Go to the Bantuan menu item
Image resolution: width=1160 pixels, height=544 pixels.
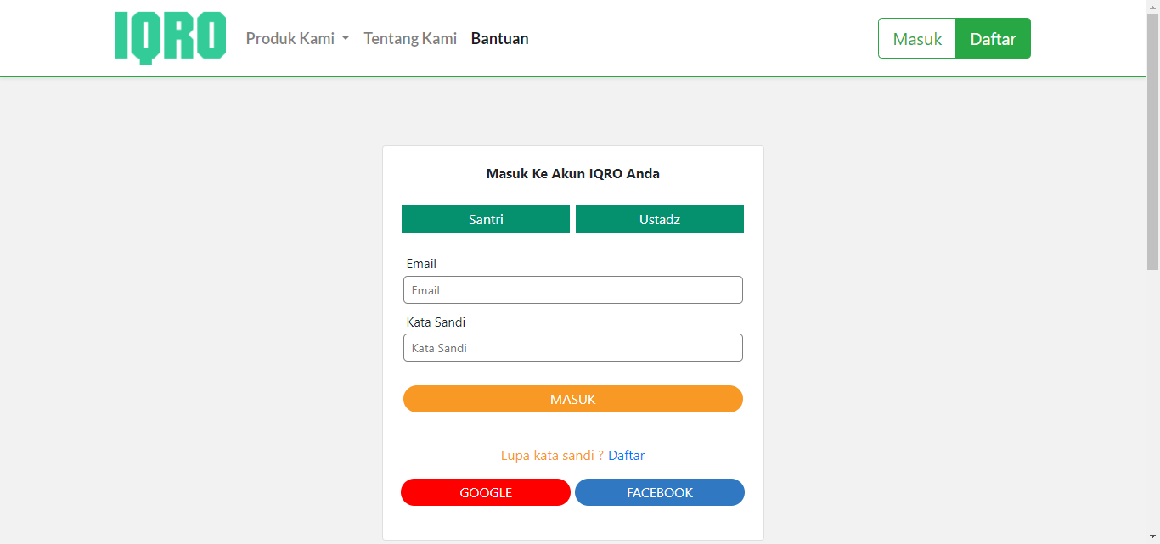pyautogui.click(x=499, y=39)
